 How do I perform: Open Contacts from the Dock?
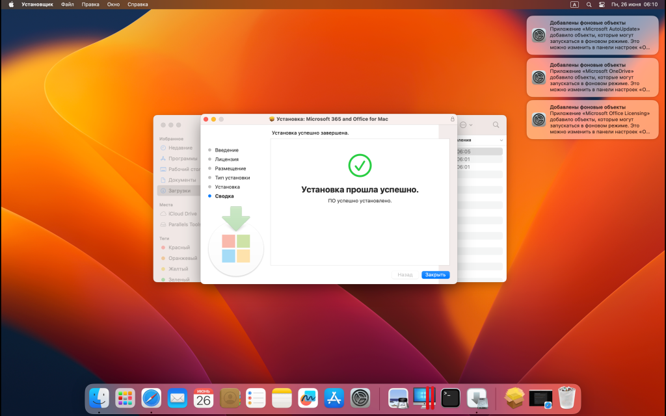(230, 398)
